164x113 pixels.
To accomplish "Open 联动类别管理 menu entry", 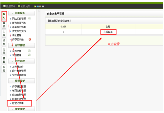I will [x=19, y=95].
